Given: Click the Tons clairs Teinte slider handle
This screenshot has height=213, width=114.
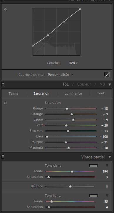Looking at the screenshot, I should (x=72, y=171).
